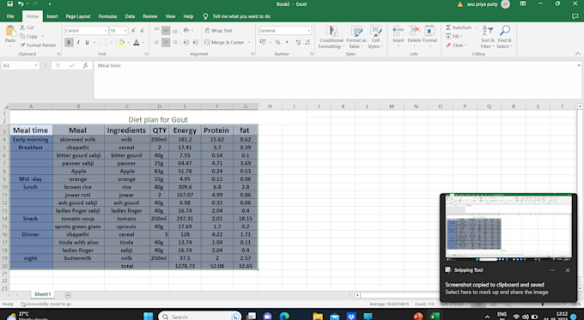Toggle Wrap Text for selected cells
Image resolution: width=584 pixels, height=320 pixels.
tap(218, 31)
